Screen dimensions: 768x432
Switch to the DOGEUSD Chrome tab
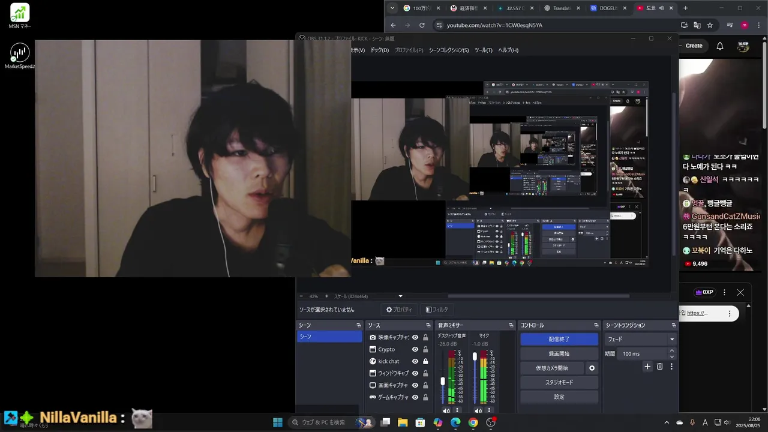(608, 8)
